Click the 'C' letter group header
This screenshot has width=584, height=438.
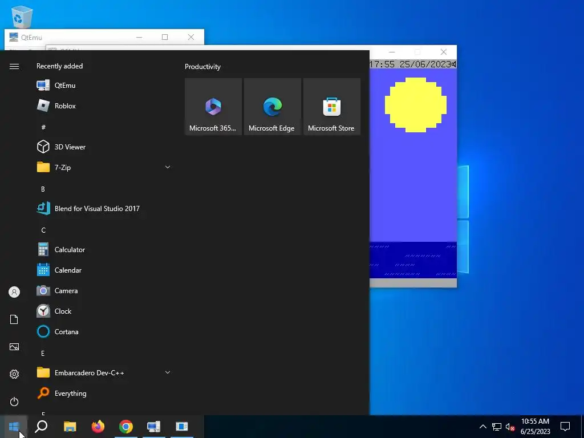tap(43, 230)
